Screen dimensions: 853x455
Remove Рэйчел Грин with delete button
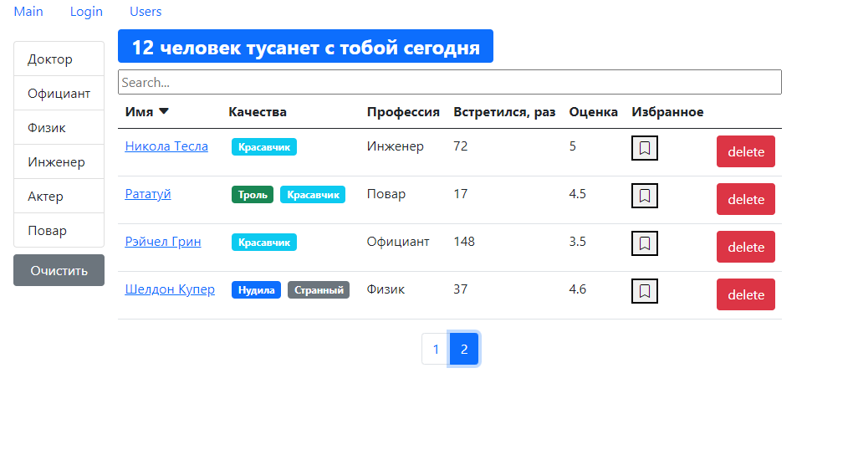pos(745,247)
